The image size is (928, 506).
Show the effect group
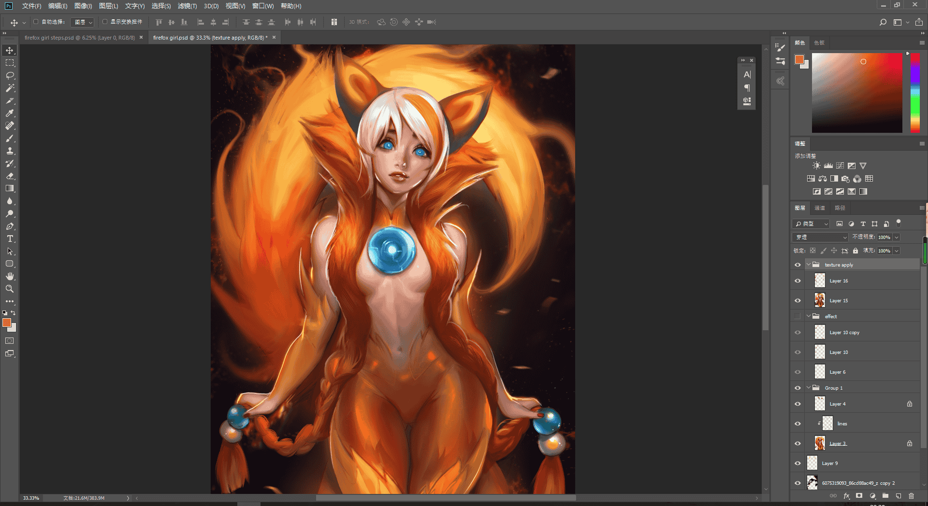click(x=797, y=316)
